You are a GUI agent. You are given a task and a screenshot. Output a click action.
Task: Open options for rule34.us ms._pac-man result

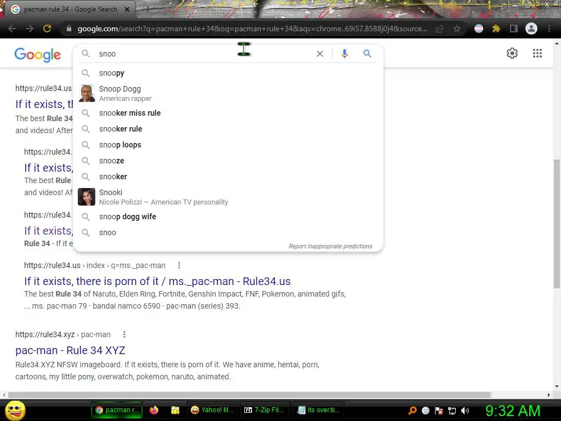(x=179, y=265)
